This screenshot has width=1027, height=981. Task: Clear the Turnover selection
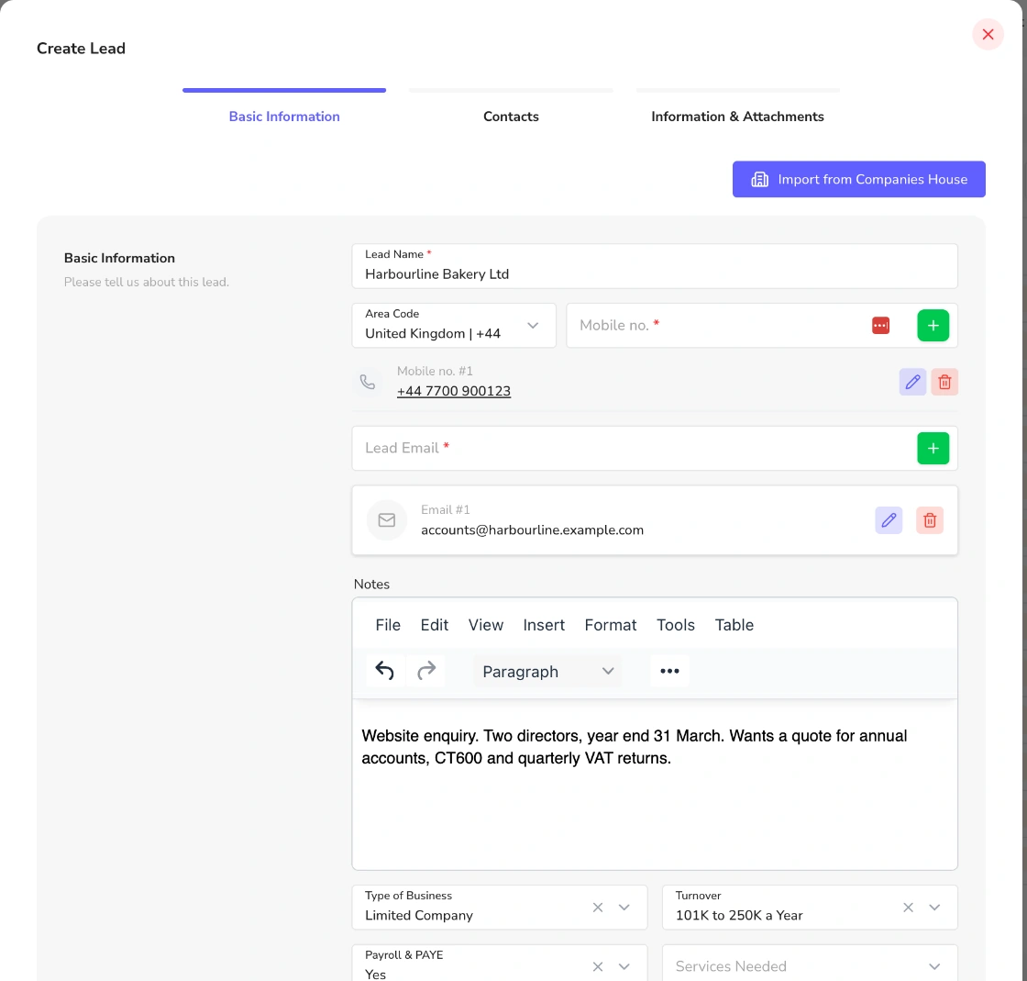point(908,908)
